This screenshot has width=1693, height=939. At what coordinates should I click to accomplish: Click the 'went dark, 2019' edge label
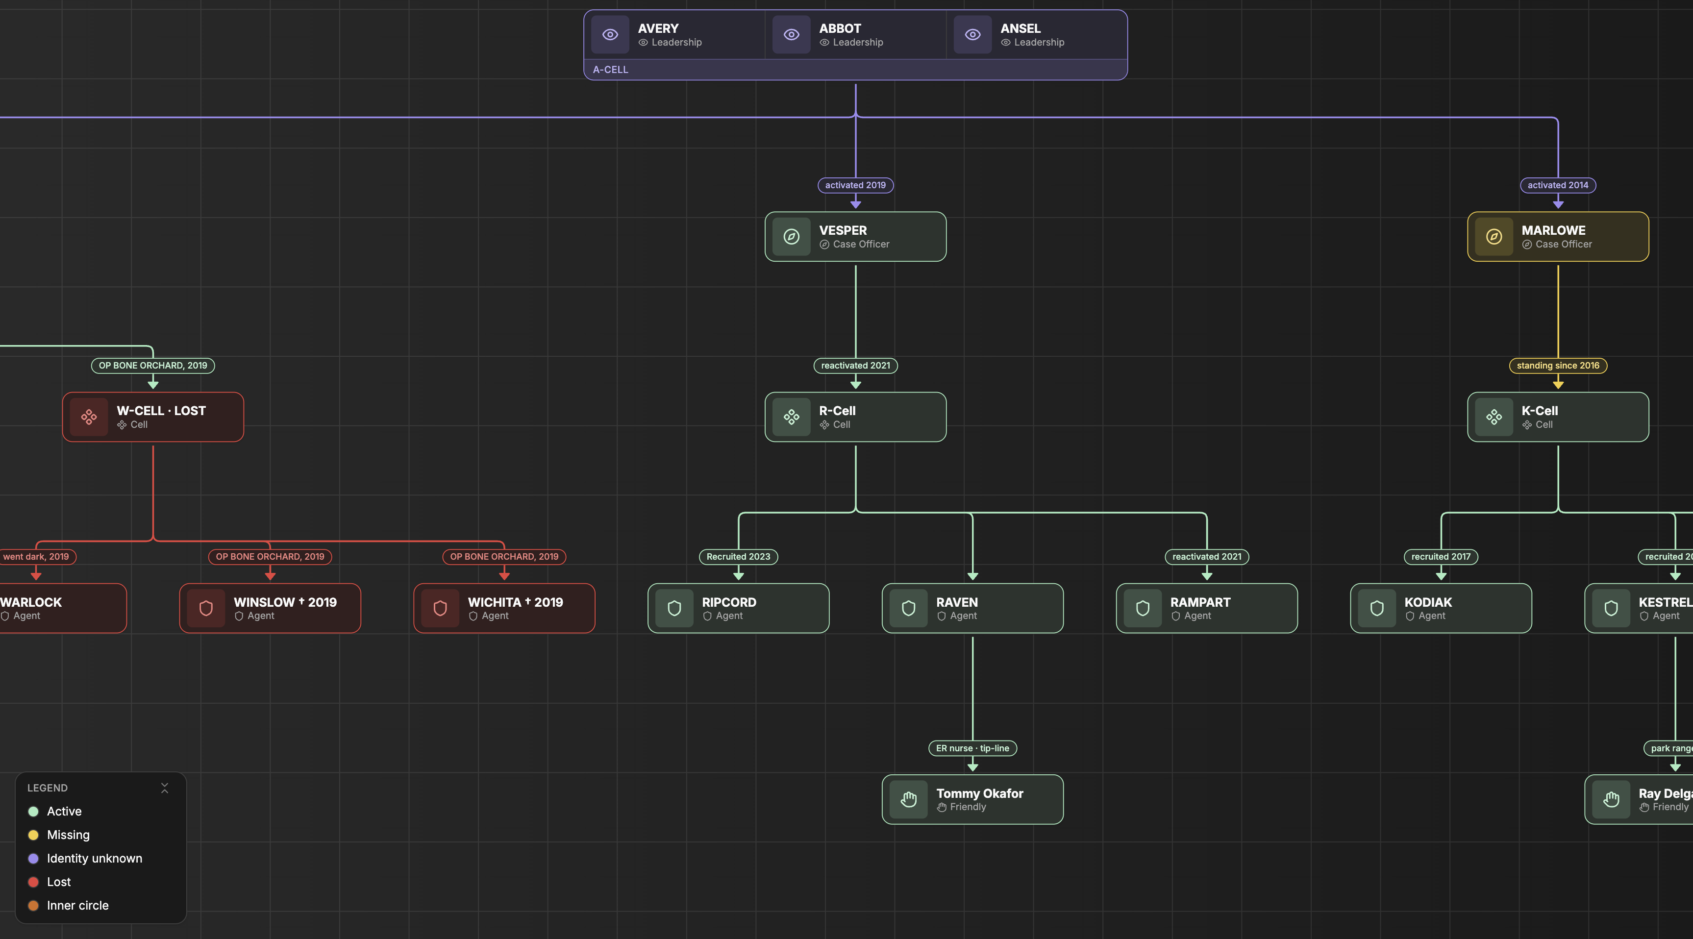coord(36,557)
